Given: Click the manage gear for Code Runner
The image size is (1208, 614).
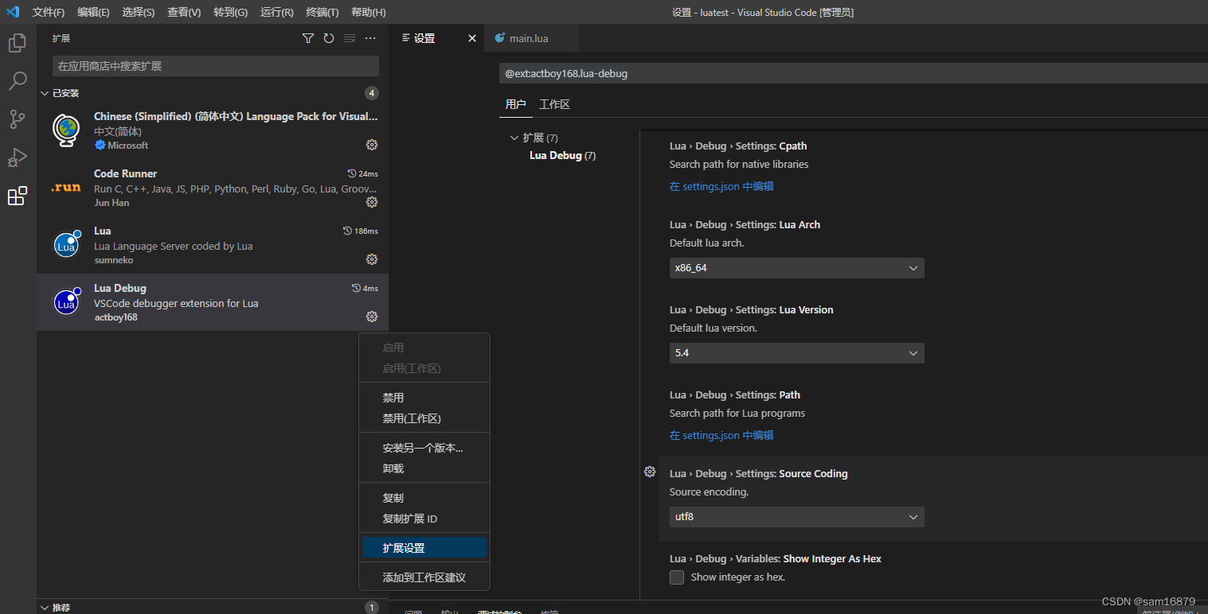Looking at the screenshot, I should 371,202.
